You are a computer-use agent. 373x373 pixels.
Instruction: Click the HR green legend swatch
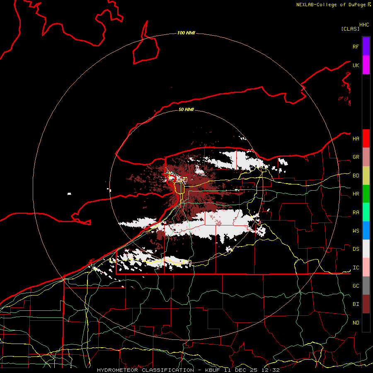(x=366, y=194)
